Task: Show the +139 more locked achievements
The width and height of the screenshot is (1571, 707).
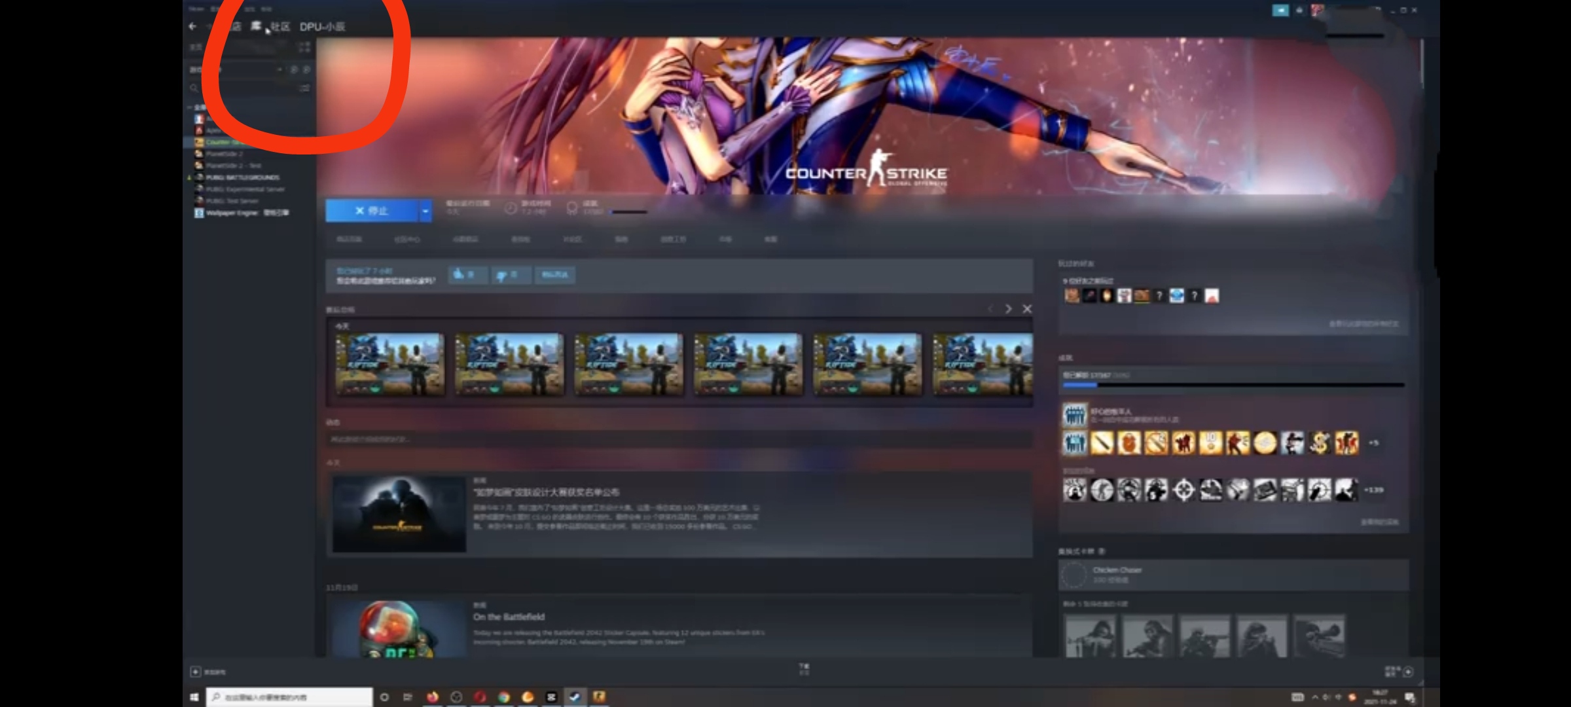Action: coord(1373,490)
